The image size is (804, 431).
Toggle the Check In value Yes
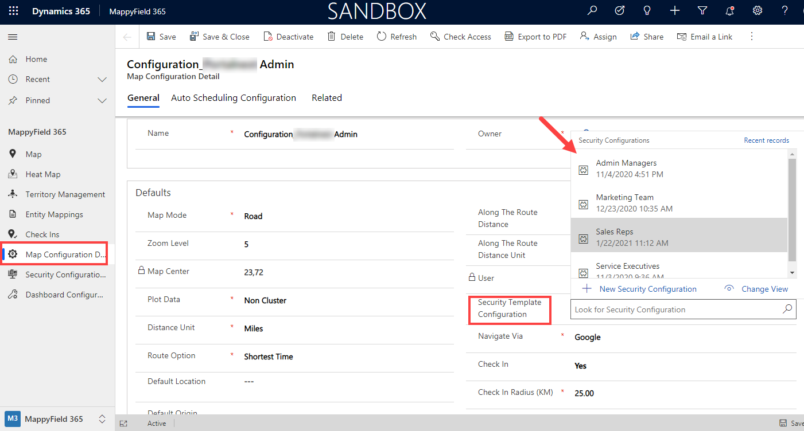pos(581,366)
